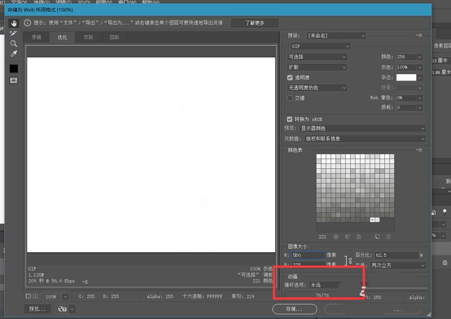Screen dimensions: 451x319
Task: Click the zoom in plus icon
Action: (35, 296)
